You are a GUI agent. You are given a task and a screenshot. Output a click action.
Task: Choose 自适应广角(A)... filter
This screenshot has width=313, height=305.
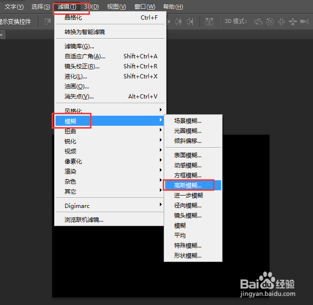110,56
